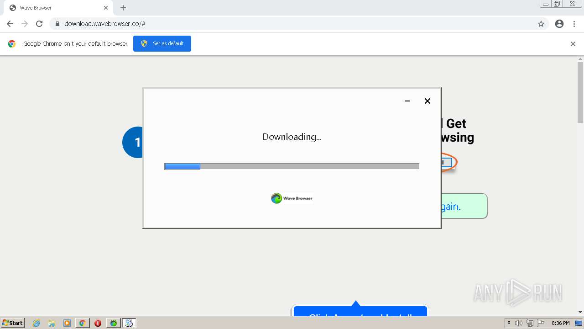Image resolution: width=584 pixels, height=329 pixels.
Task: Select the Wave Browser tab
Action: coord(58,8)
